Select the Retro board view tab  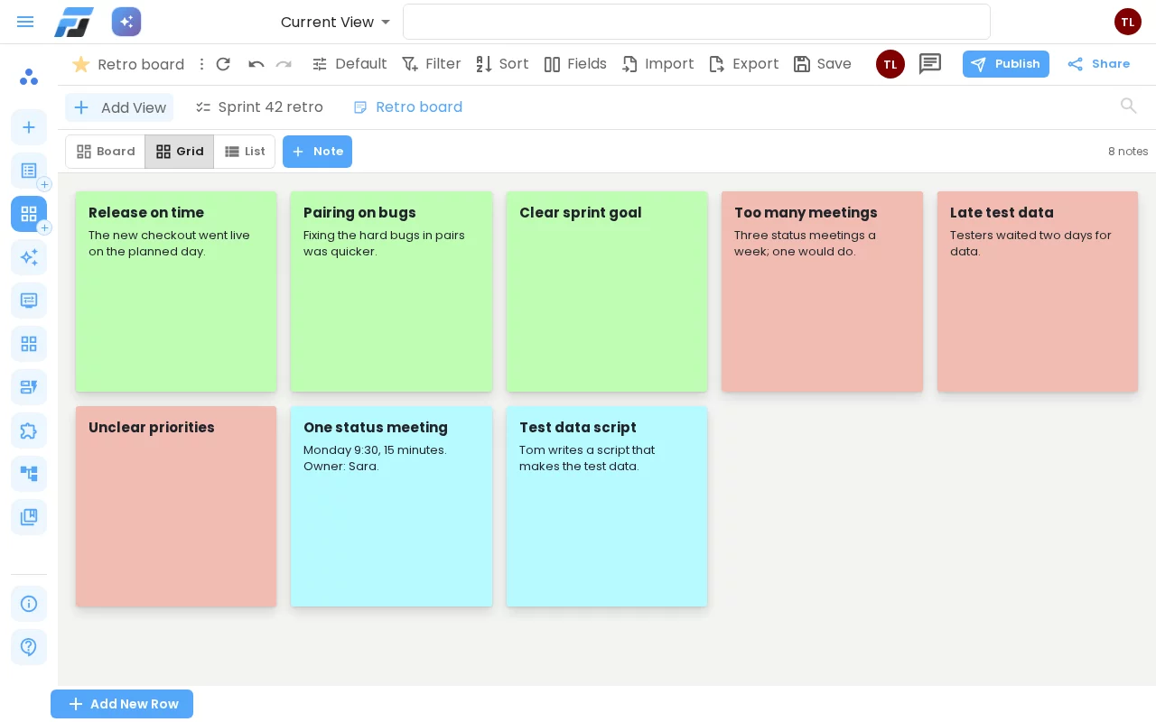click(x=408, y=107)
